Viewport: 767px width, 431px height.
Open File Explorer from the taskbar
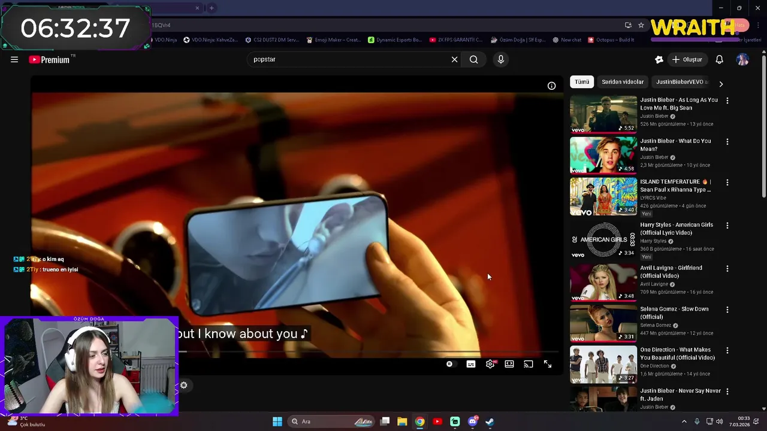point(402,421)
